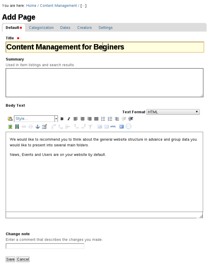212x265 pixels.
Task: Align text left
Action: coord(76,119)
